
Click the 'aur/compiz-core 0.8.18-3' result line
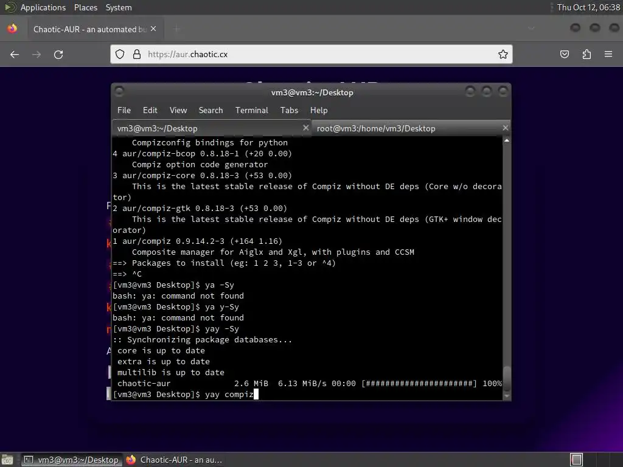click(202, 175)
